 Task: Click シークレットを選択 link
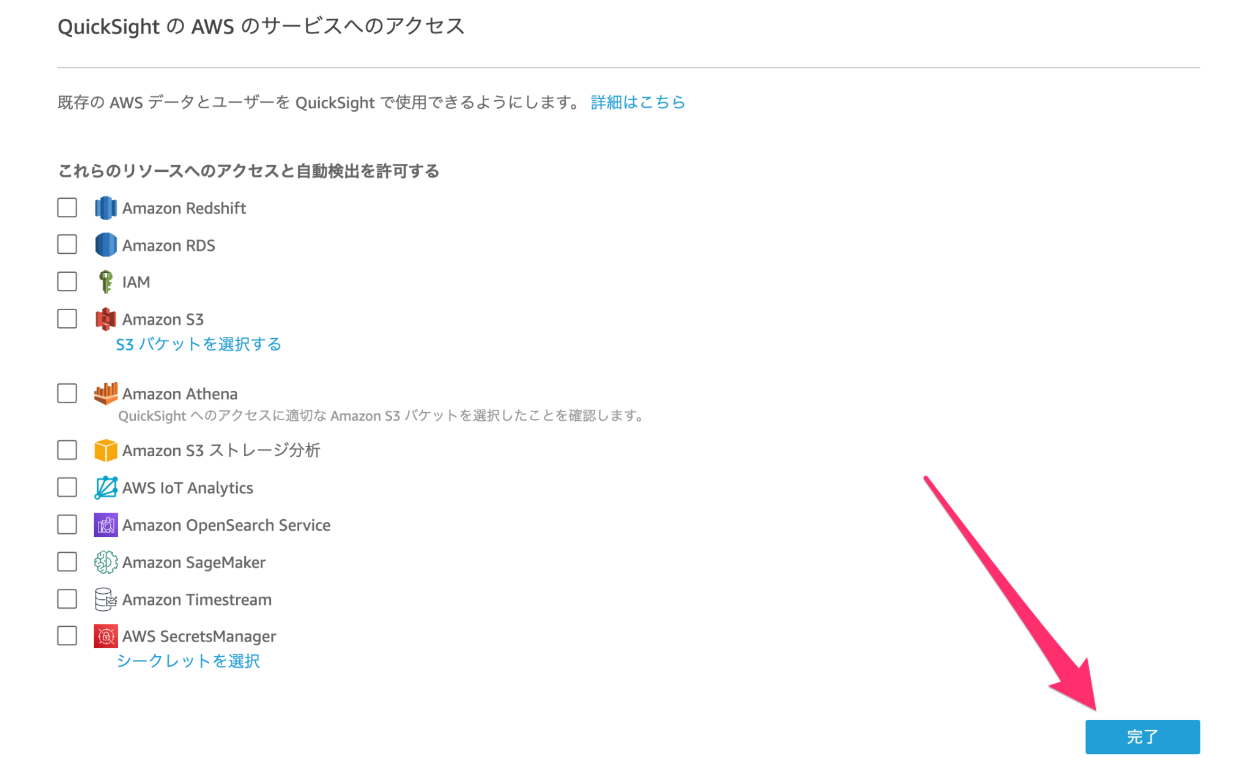click(188, 660)
